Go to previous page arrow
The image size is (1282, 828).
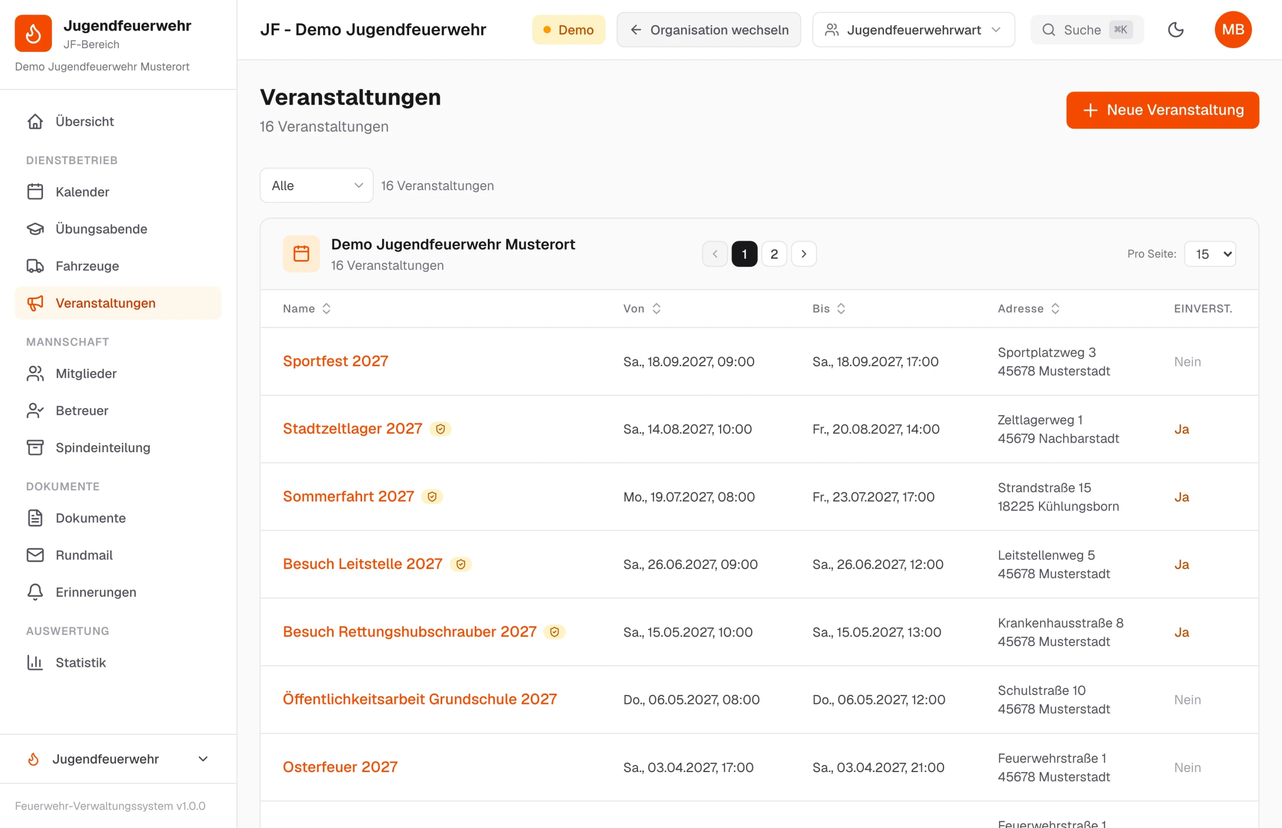[715, 254]
